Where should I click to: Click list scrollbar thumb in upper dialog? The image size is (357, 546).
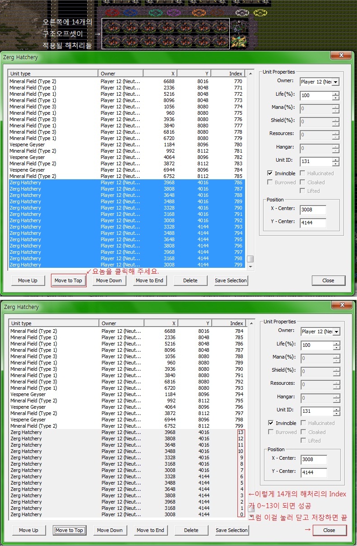click(x=250, y=259)
